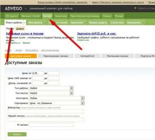Switch to the Персональные заказы tab
155x140 pixels.
click(56, 56)
